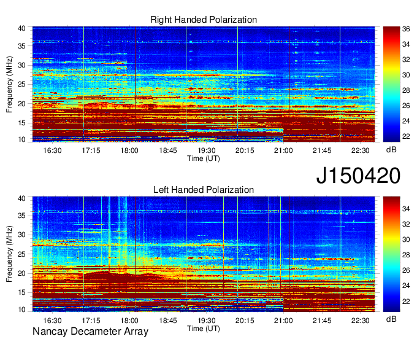Viewport: 417px width, 339px height.
Task: Click the 18:00 time tick on Right Handed plot
Action: point(129,150)
